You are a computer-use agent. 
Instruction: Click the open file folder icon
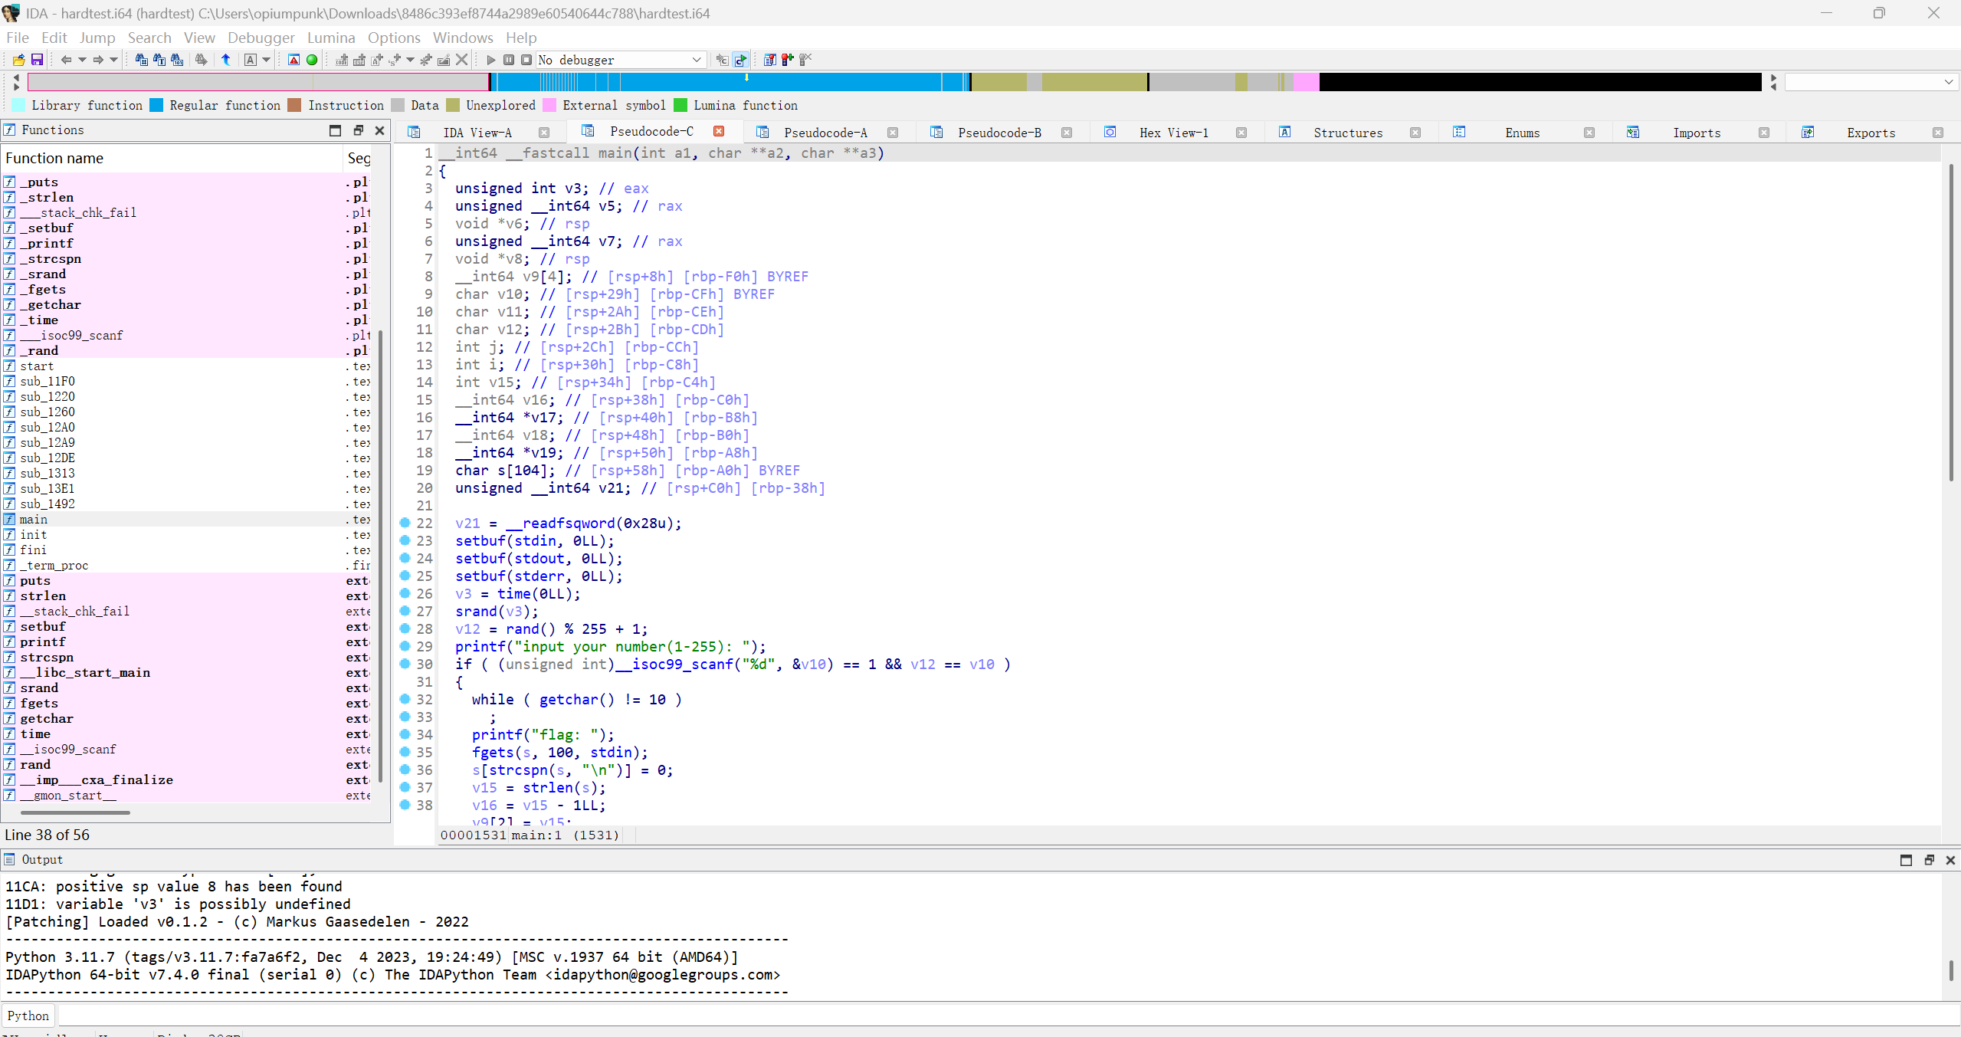(x=18, y=60)
